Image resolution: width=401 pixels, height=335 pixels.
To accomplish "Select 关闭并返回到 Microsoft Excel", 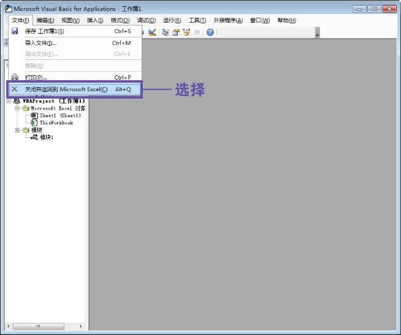I will (75, 89).
